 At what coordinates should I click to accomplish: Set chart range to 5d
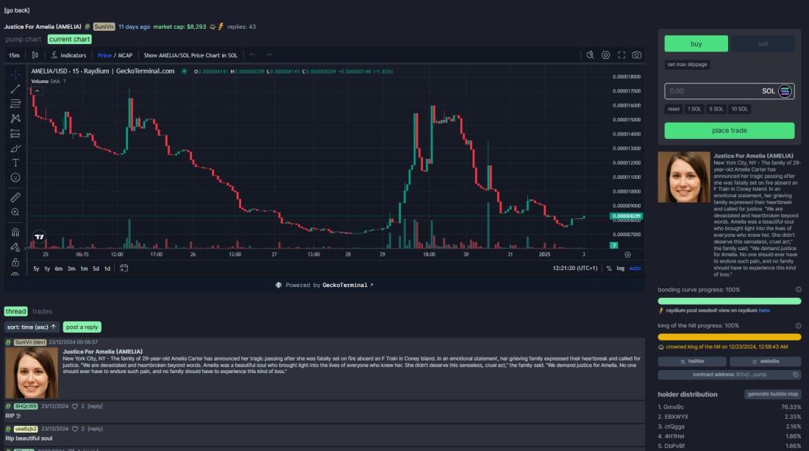(x=96, y=269)
